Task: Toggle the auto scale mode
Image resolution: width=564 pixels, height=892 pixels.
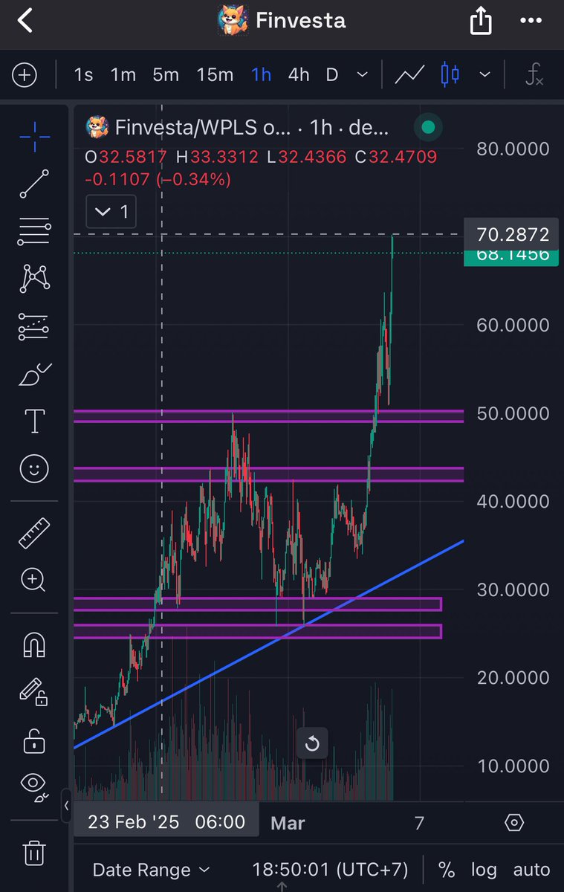Action: point(532,869)
